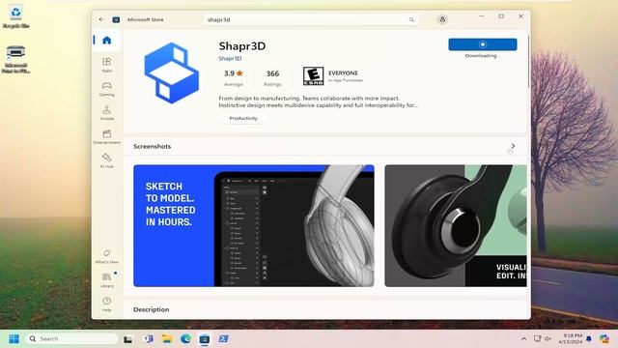Select the Recycle Bin desktop icon

(15, 16)
